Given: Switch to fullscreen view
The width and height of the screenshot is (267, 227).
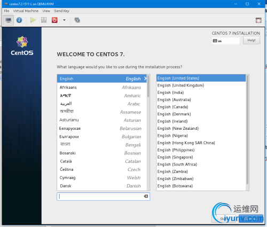Looking at the screenshot, I should (x=258, y=20).
